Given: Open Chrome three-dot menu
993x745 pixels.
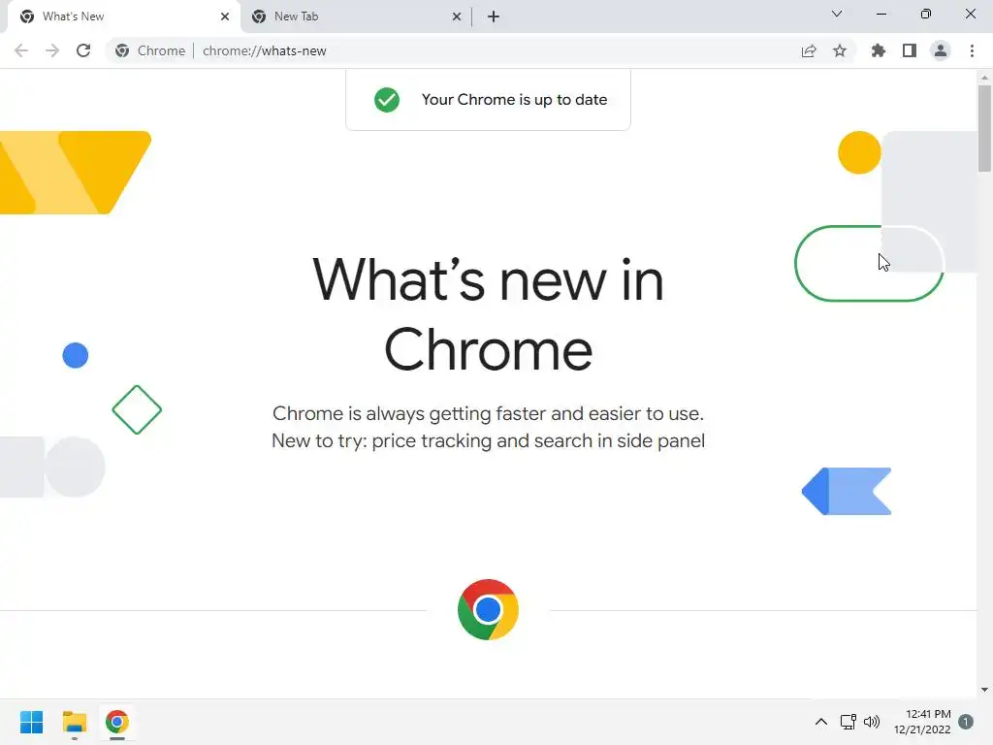Looking at the screenshot, I should tap(972, 50).
